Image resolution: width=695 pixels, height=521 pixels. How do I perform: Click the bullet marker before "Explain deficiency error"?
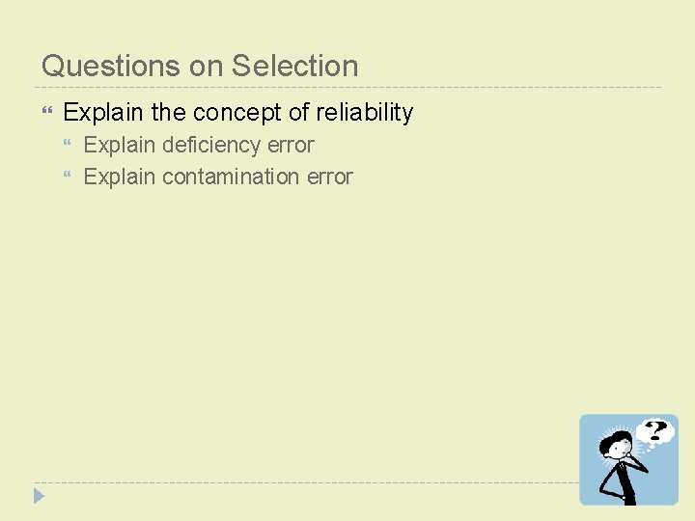point(68,146)
